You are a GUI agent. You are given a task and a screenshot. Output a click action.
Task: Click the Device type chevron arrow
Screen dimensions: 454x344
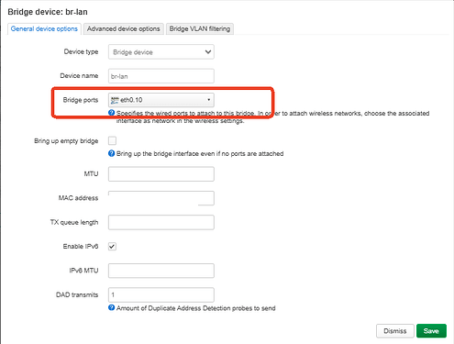208,52
